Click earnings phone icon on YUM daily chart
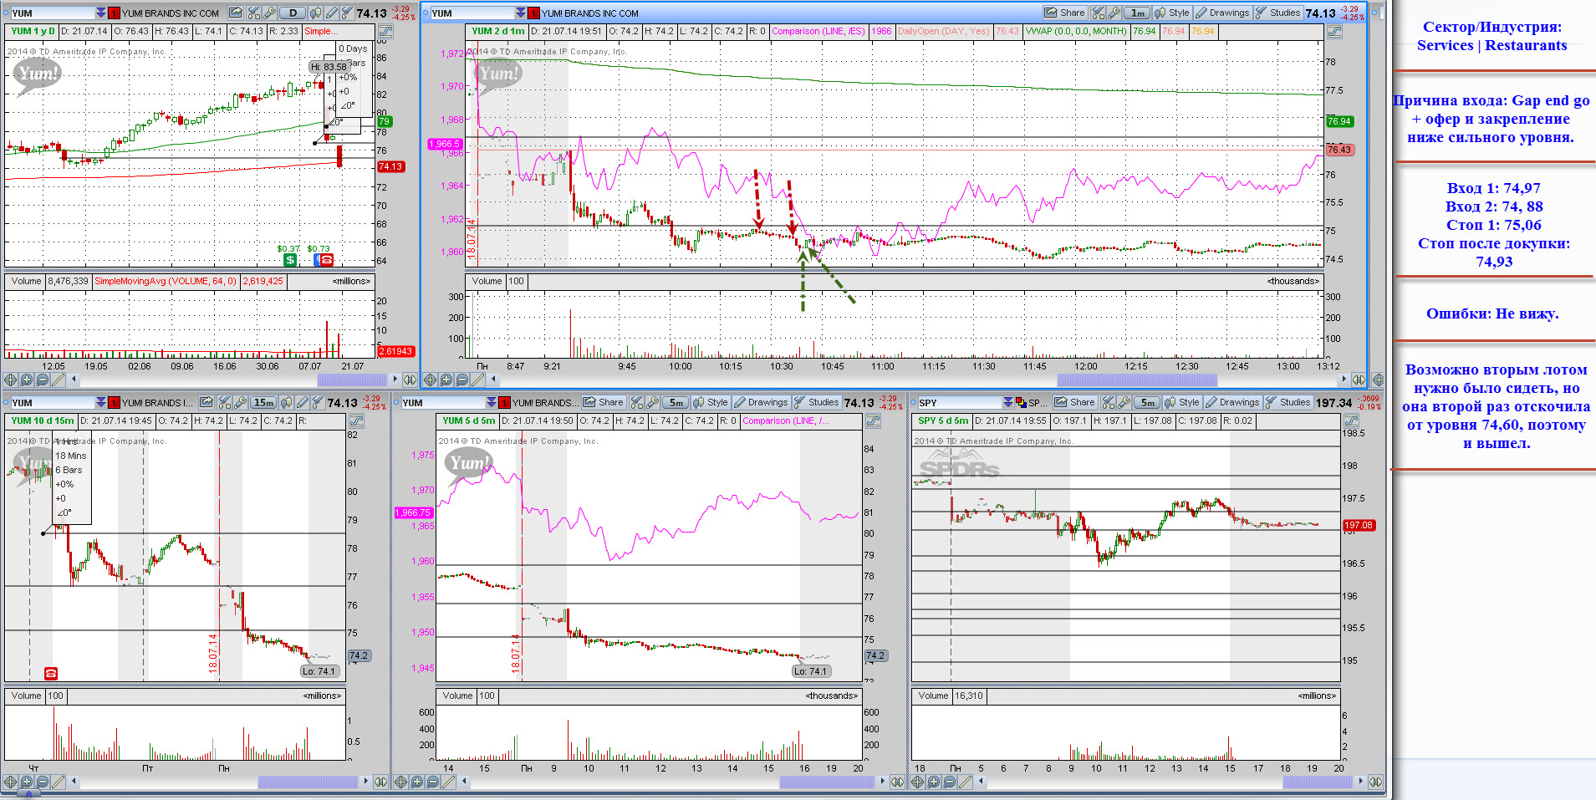The height and width of the screenshot is (800, 1596). pyautogui.click(x=327, y=260)
